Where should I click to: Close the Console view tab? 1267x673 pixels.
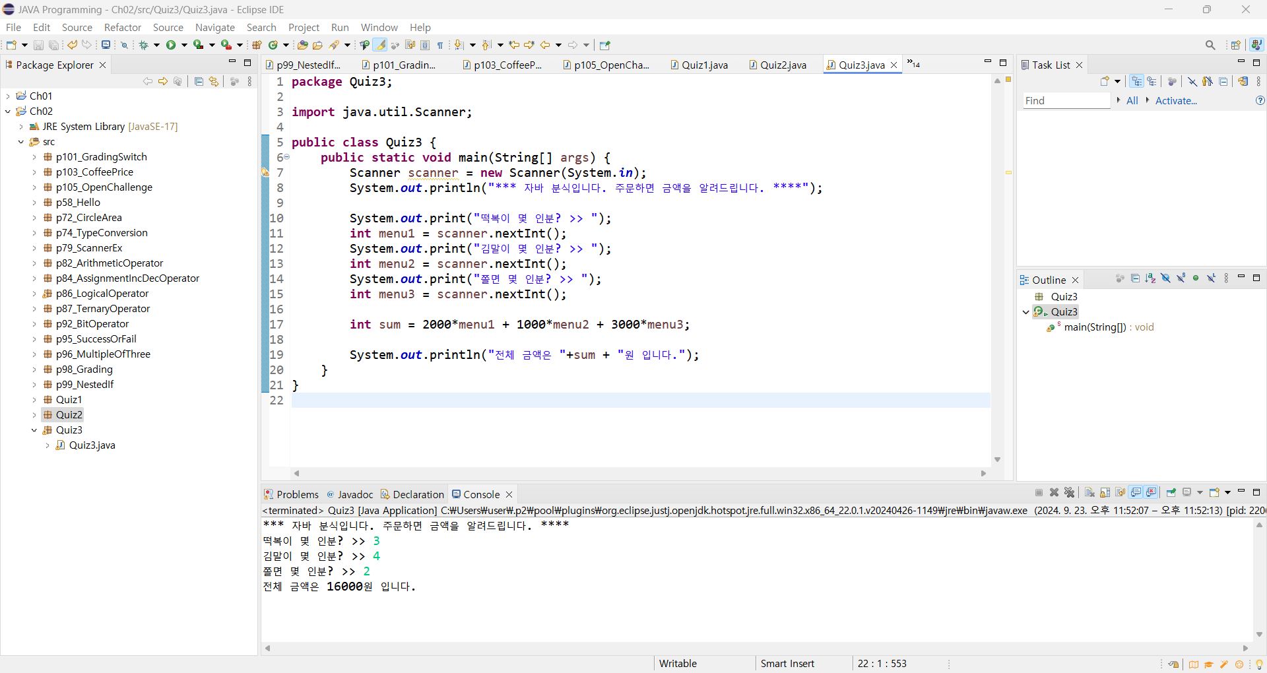coord(509,494)
